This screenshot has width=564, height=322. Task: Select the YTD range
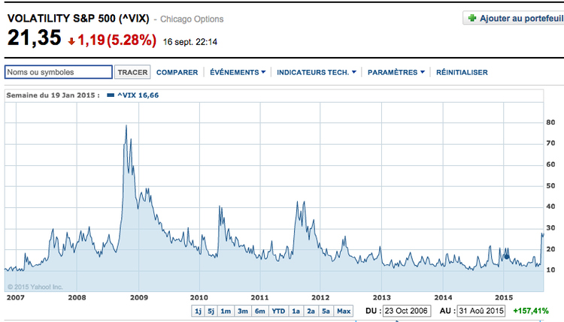[278, 311]
